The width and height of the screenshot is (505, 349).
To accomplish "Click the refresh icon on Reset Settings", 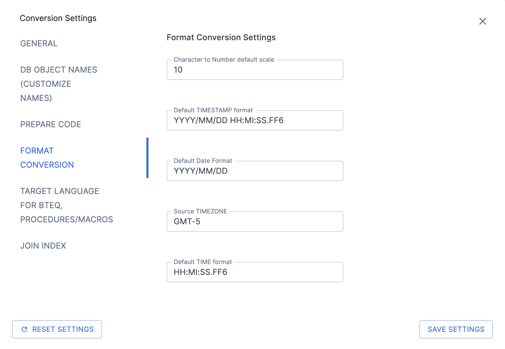I will point(24,329).
